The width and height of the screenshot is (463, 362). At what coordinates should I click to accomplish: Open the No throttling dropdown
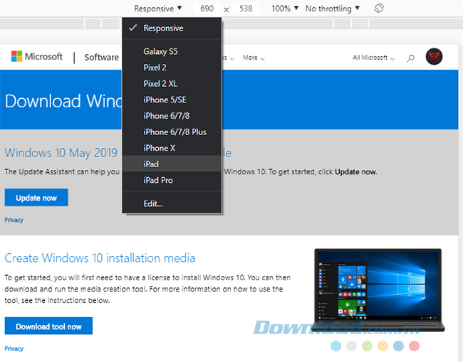[333, 9]
